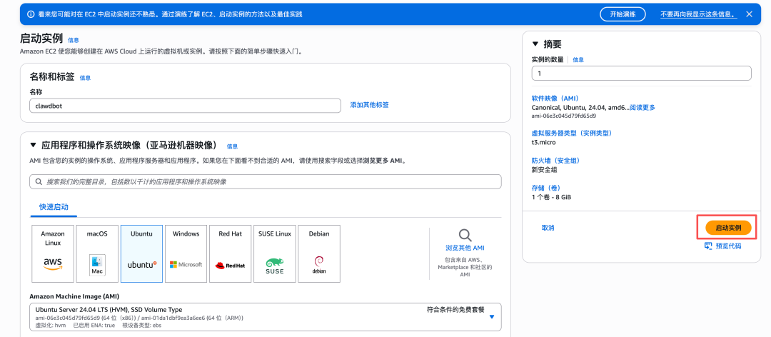This screenshot has height=337, width=771.
Task: Open 虚拟服务器类型（实例类型）link
Action: [571, 134]
